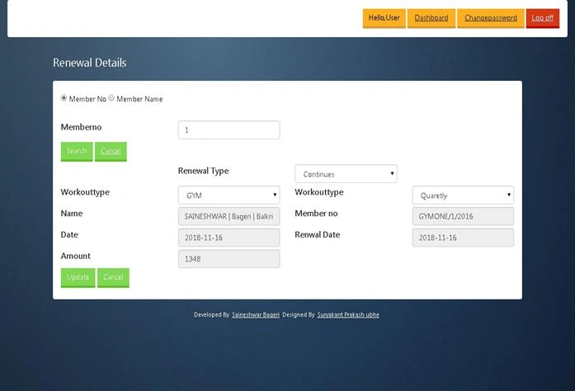Click the Developed By footer text
575x391 pixels.
coord(211,315)
